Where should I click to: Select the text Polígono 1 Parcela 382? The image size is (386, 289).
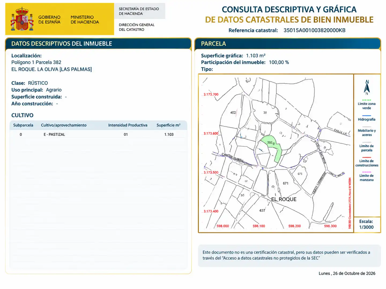tap(36, 62)
